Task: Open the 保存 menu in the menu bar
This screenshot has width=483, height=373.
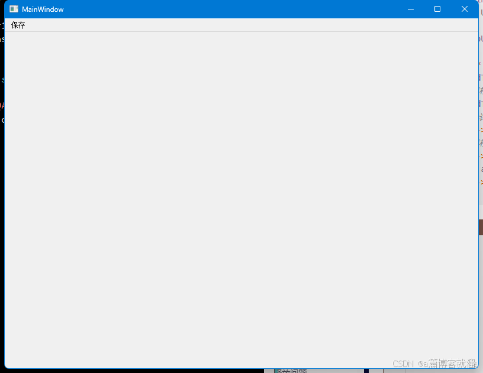Action: (x=18, y=25)
